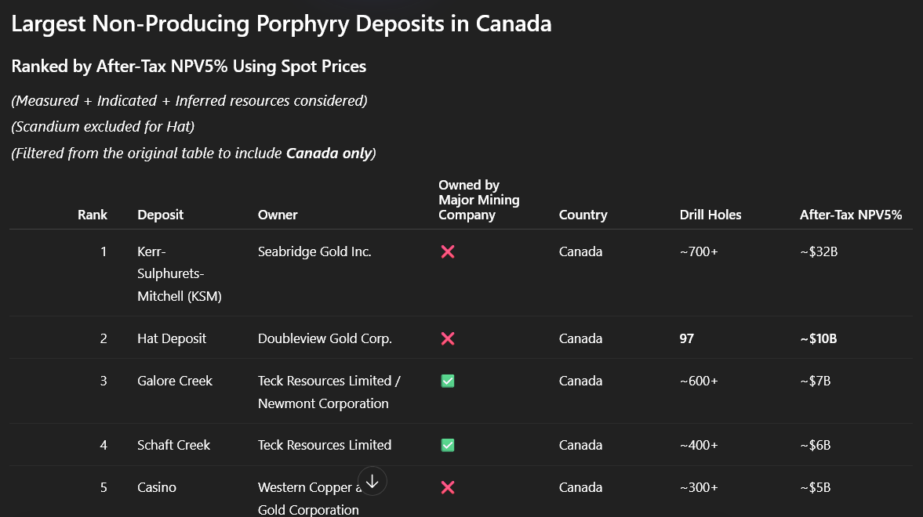Click Seabridge Gold Inc. owner cell
The image size is (923, 517).
click(314, 251)
